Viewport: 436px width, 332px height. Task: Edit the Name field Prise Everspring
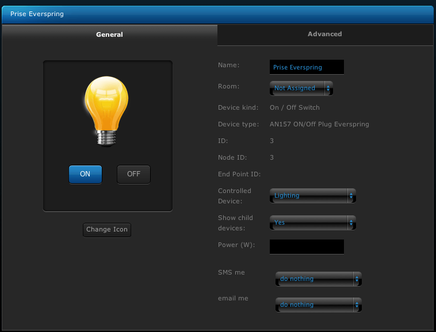[x=307, y=67]
